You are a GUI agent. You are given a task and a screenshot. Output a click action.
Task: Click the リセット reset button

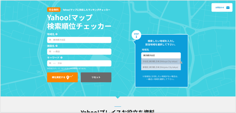(96, 77)
